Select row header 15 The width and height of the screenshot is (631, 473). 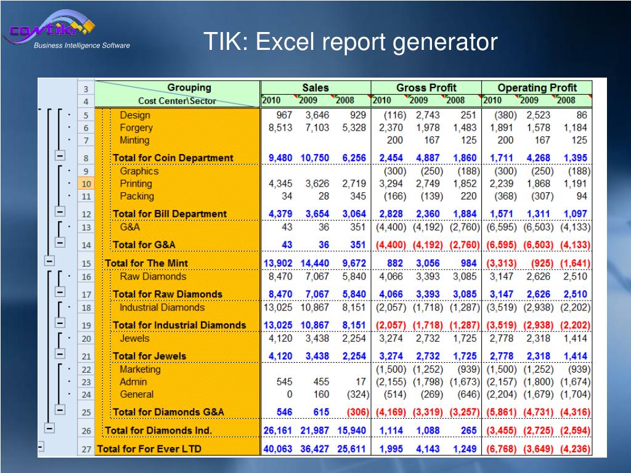(86, 263)
